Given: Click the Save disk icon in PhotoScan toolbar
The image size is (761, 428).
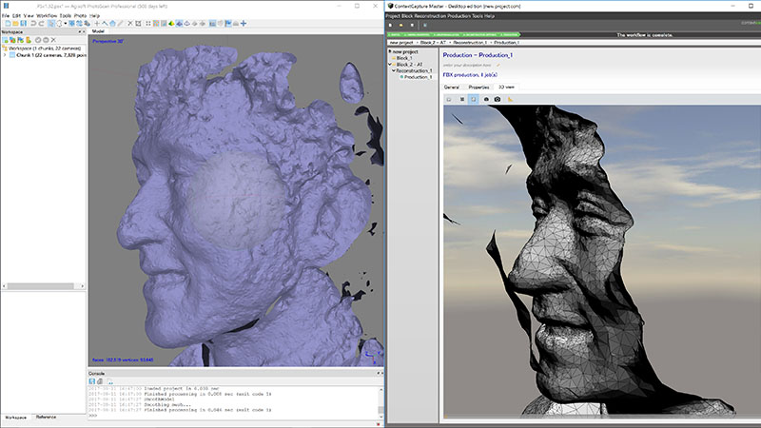Looking at the screenshot, I should [23, 23].
